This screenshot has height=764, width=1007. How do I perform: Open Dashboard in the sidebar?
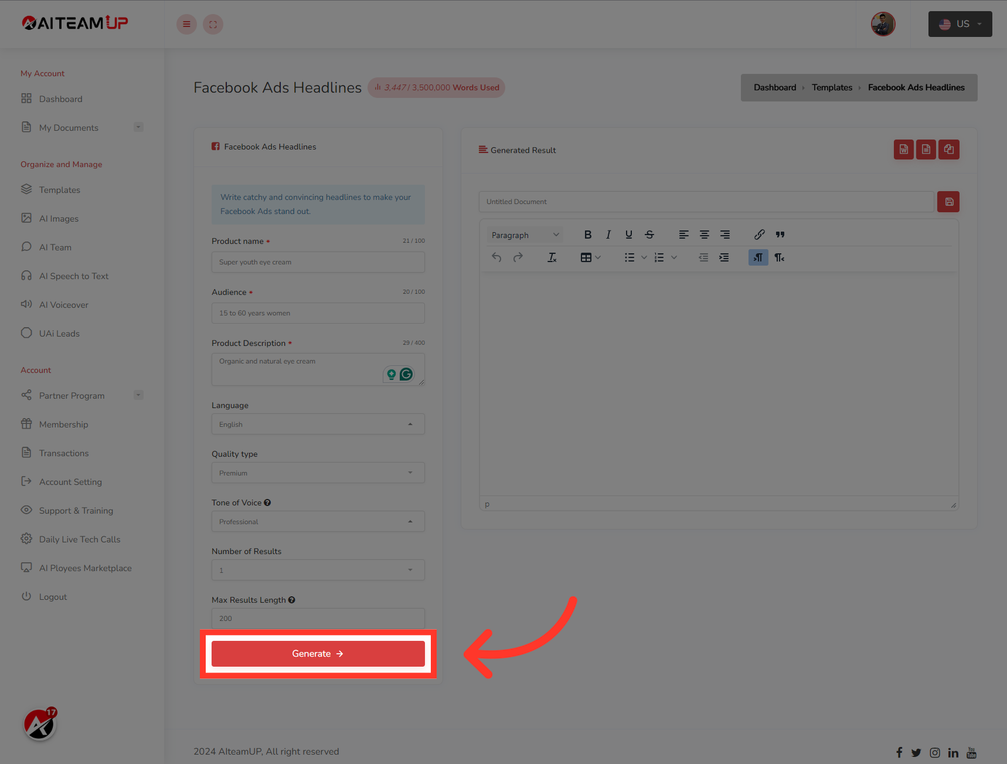60,99
